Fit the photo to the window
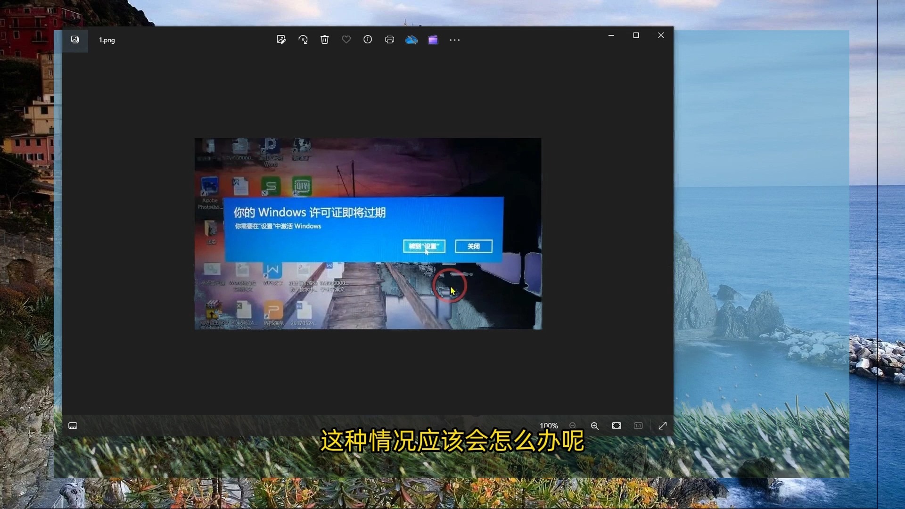Viewport: 905px width, 509px height. (x=616, y=426)
